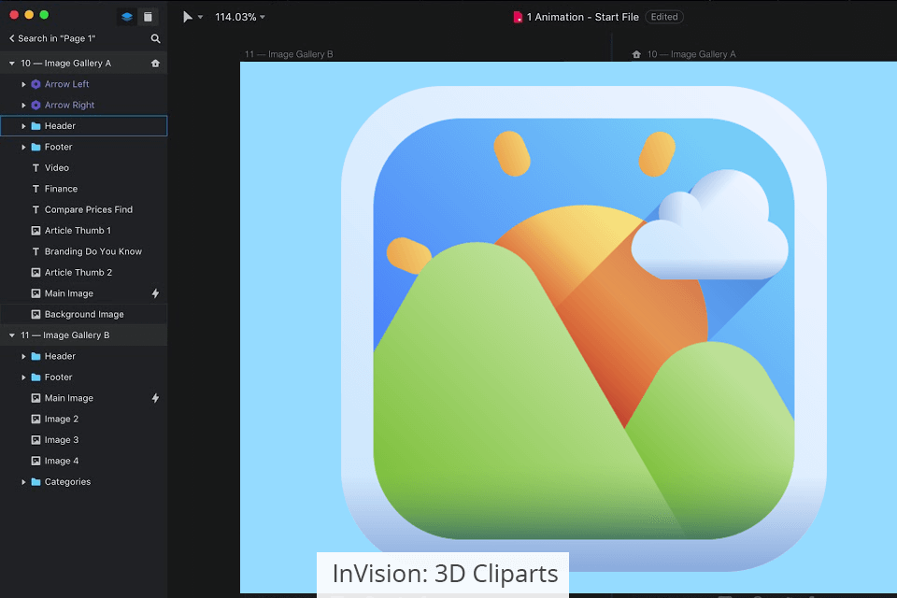The width and height of the screenshot is (897, 598).
Task: Switch to the Layers panel icon
Action: [x=127, y=17]
